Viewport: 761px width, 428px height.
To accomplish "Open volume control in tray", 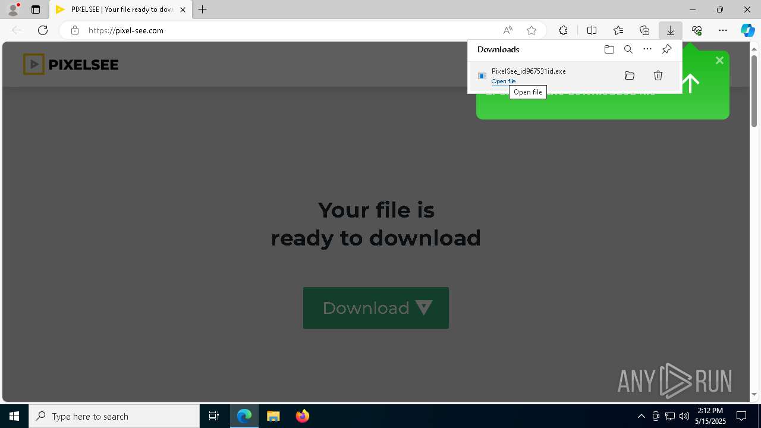I will click(x=684, y=416).
